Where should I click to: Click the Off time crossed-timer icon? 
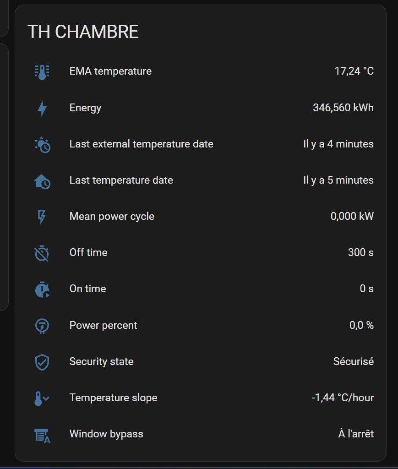42,253
